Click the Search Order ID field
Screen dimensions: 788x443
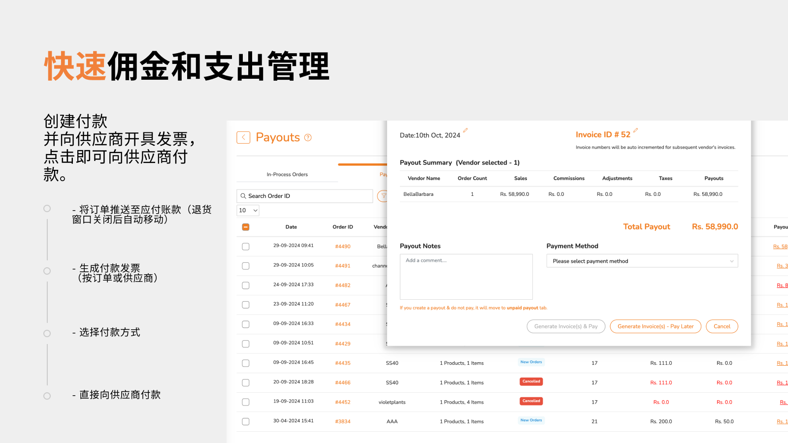point(305,196)
